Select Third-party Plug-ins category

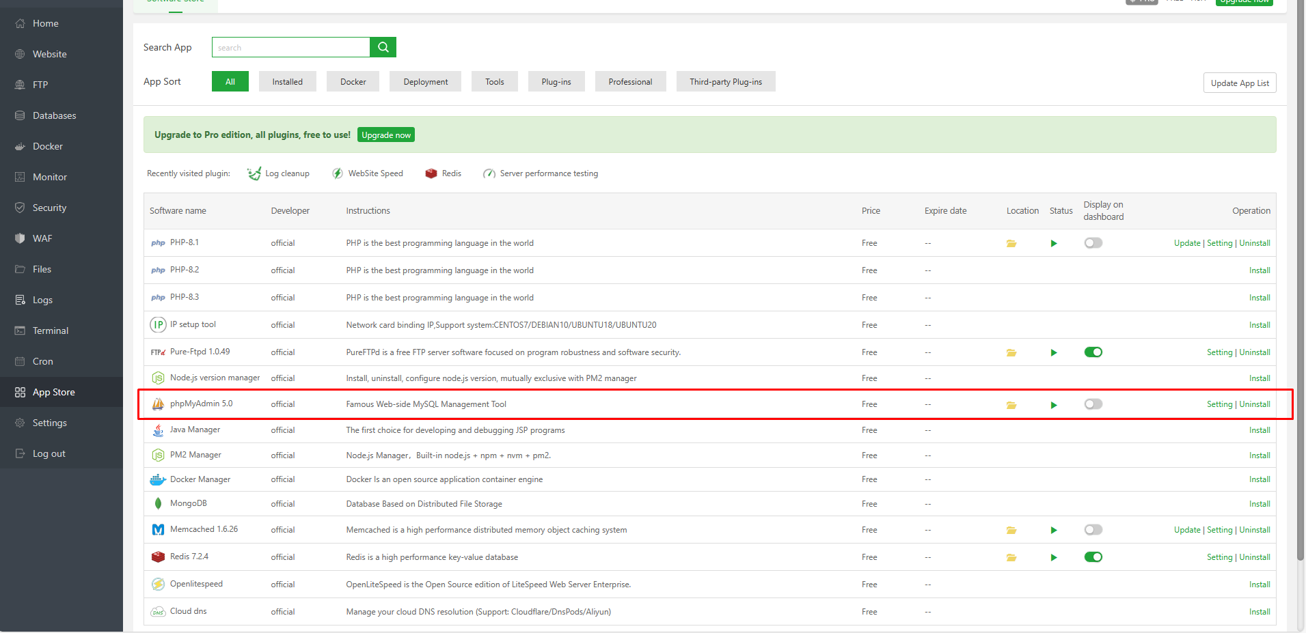[x=725, y=82]
